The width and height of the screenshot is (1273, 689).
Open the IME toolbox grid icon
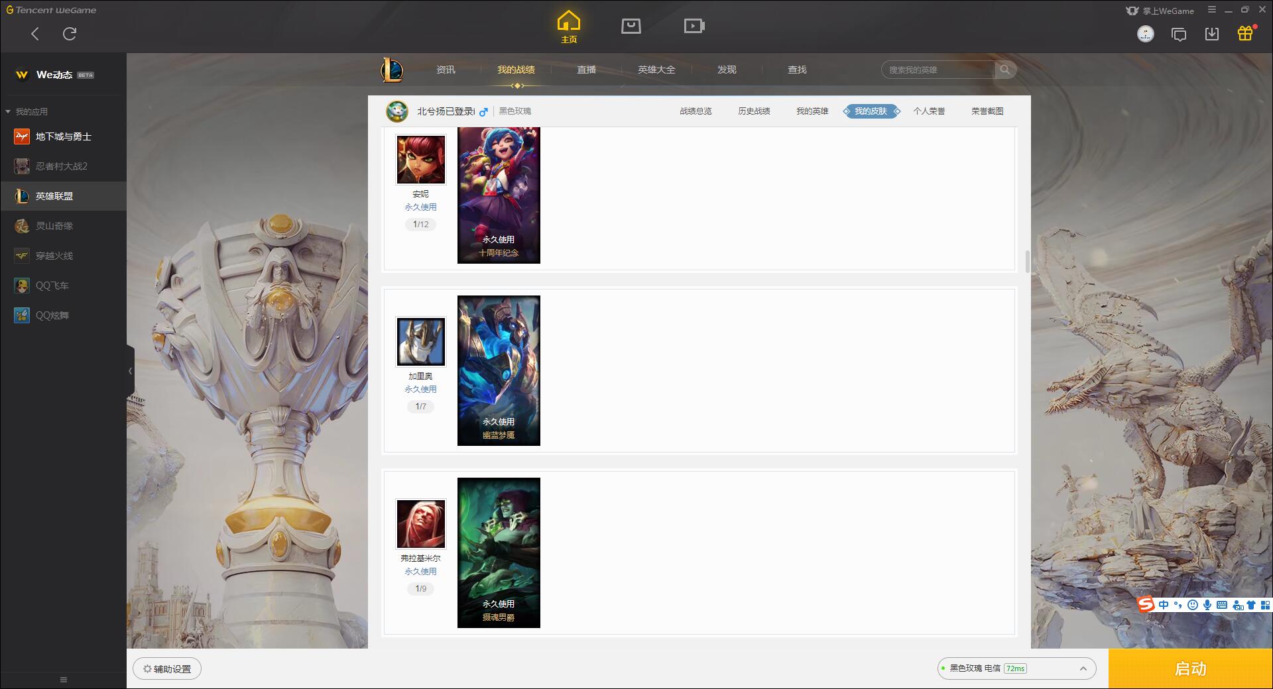1265,605
